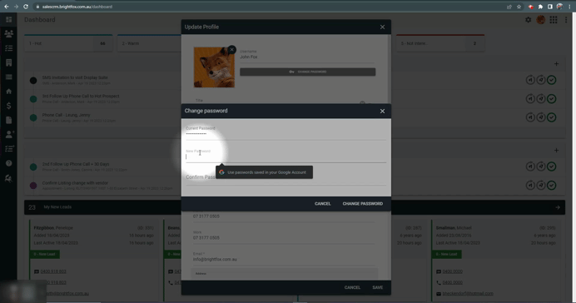Click the 0 - New Lead badge on Fitzgibbon card

44,254
